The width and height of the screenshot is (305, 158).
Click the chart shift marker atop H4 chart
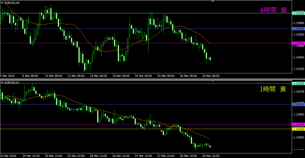pos(213,1)
